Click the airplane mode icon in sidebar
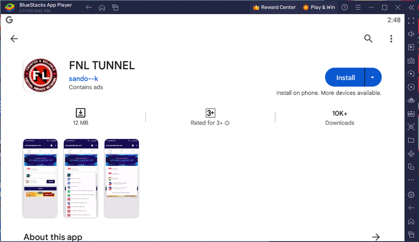 (x=411, y=154)
